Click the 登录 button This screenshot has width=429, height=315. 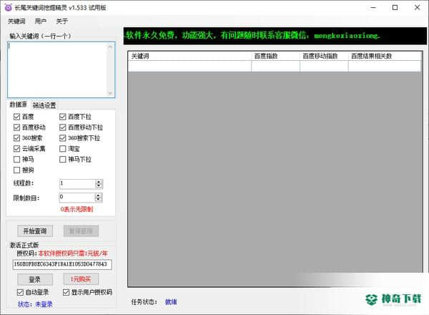click(35, 279)
